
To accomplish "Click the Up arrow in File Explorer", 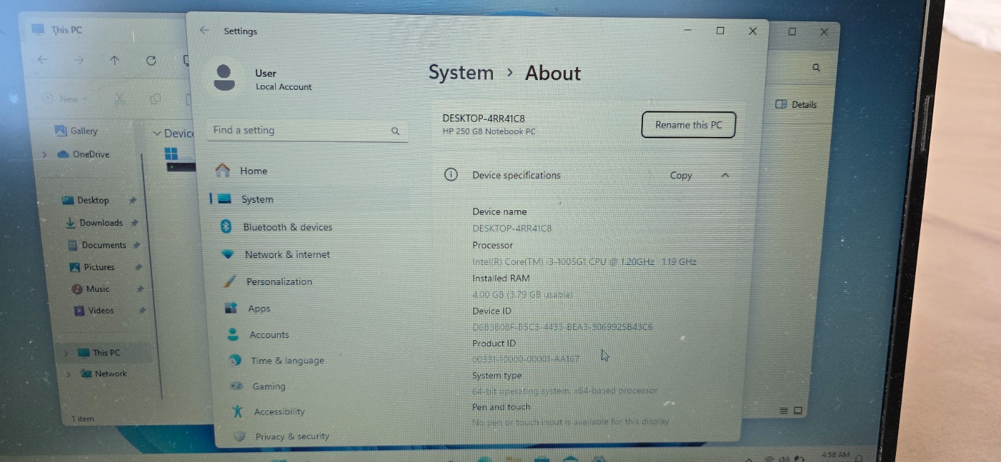I will tap(114, 60).
